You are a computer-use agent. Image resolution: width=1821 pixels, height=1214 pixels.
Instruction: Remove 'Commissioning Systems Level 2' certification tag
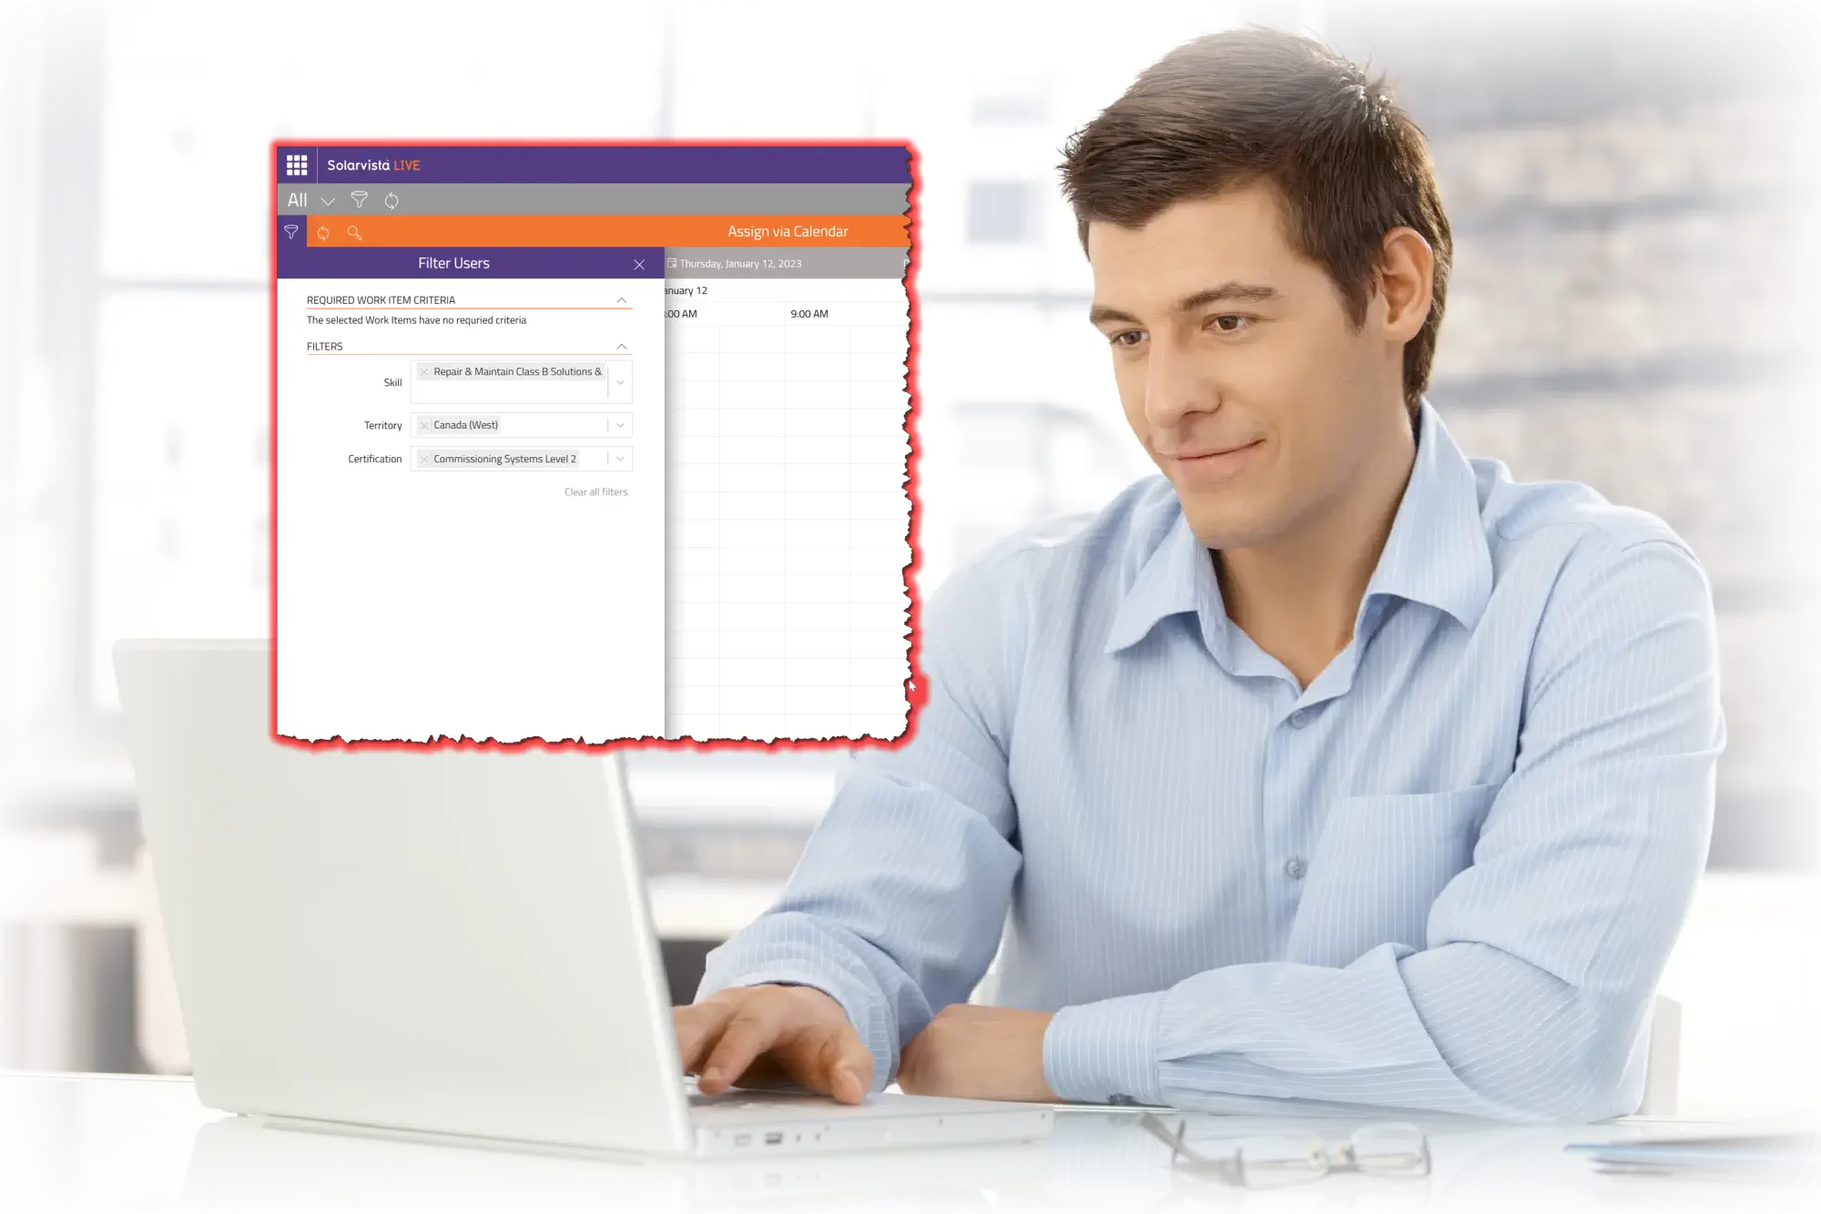pos(422,458)
